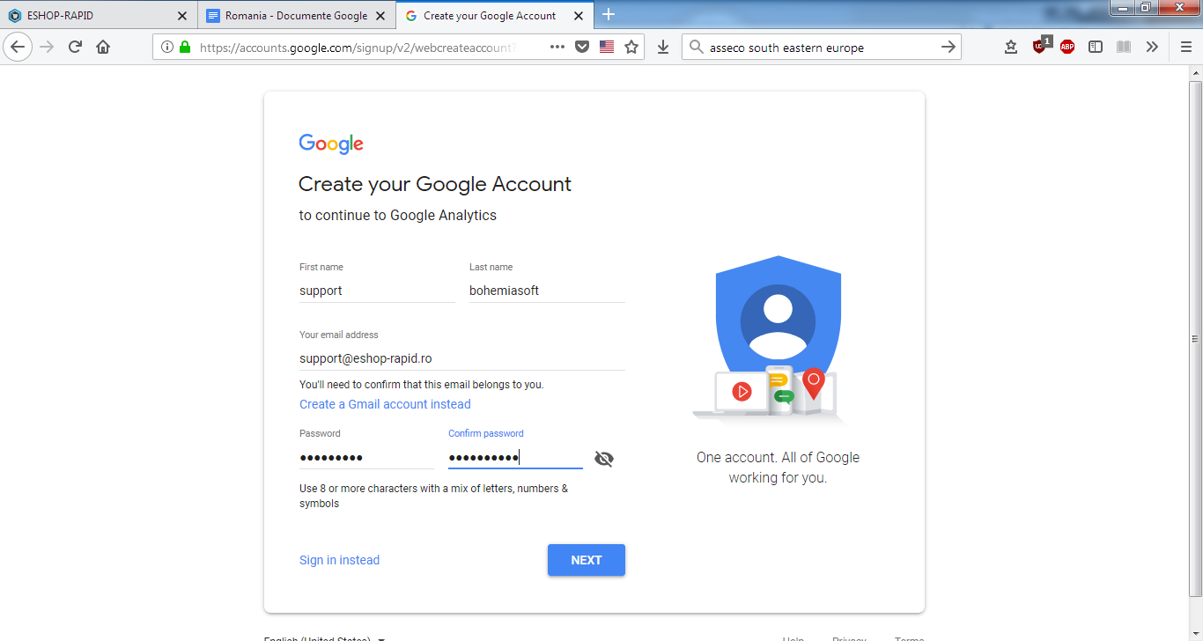Click the reader library book icon
This screenshot has width=1203, height=641.
point(1124,48)
